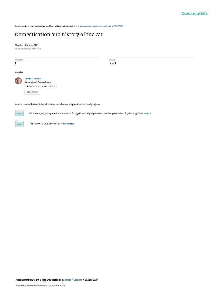Click the first project folder icon
The width and height of the screenshot is (219, 292).
click(x=19, y=113)
